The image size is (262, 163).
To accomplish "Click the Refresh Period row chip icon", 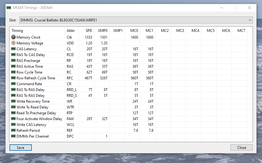I will coord(13,130).
